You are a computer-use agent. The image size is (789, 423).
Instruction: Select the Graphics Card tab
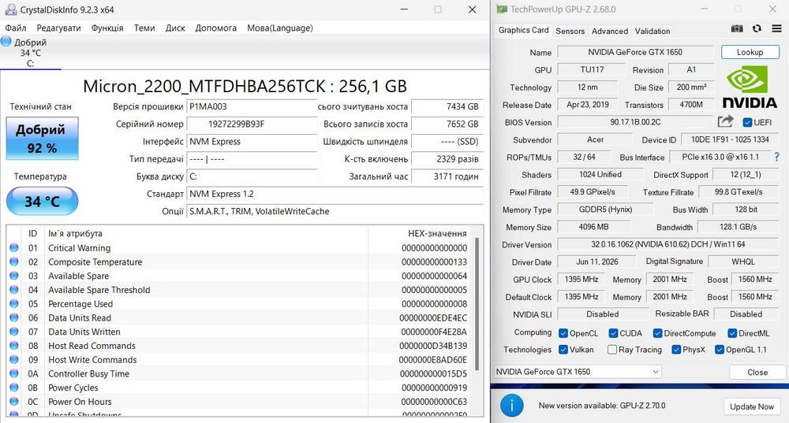pos(523,30)
